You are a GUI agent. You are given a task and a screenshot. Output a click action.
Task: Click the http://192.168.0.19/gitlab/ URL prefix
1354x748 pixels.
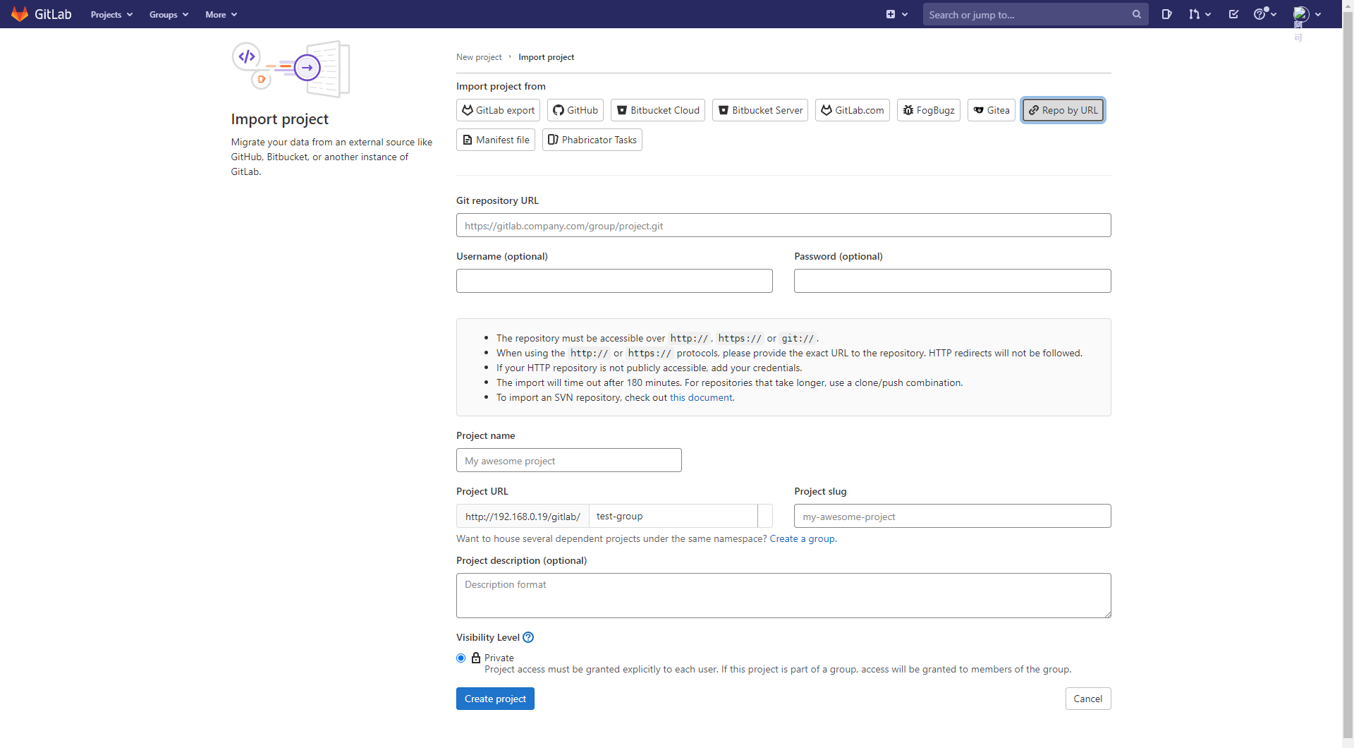coord(523,516)
